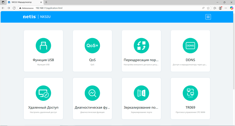The width and height of the screenshot is (235, 126).
Task: Click 'Настроить удаленный доступ' description
Action: pos(43,112)
